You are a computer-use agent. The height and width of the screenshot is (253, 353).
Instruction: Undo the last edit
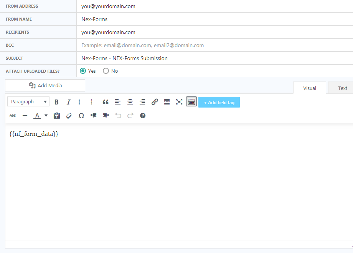(118, 116)
